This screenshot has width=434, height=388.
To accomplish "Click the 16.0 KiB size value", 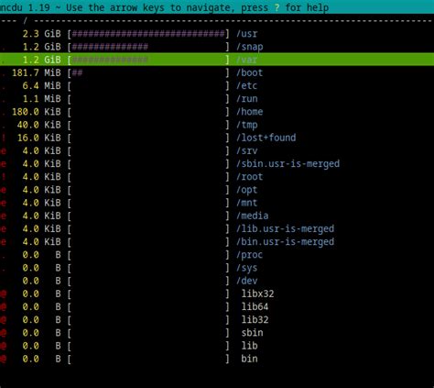I will [38, 138].
